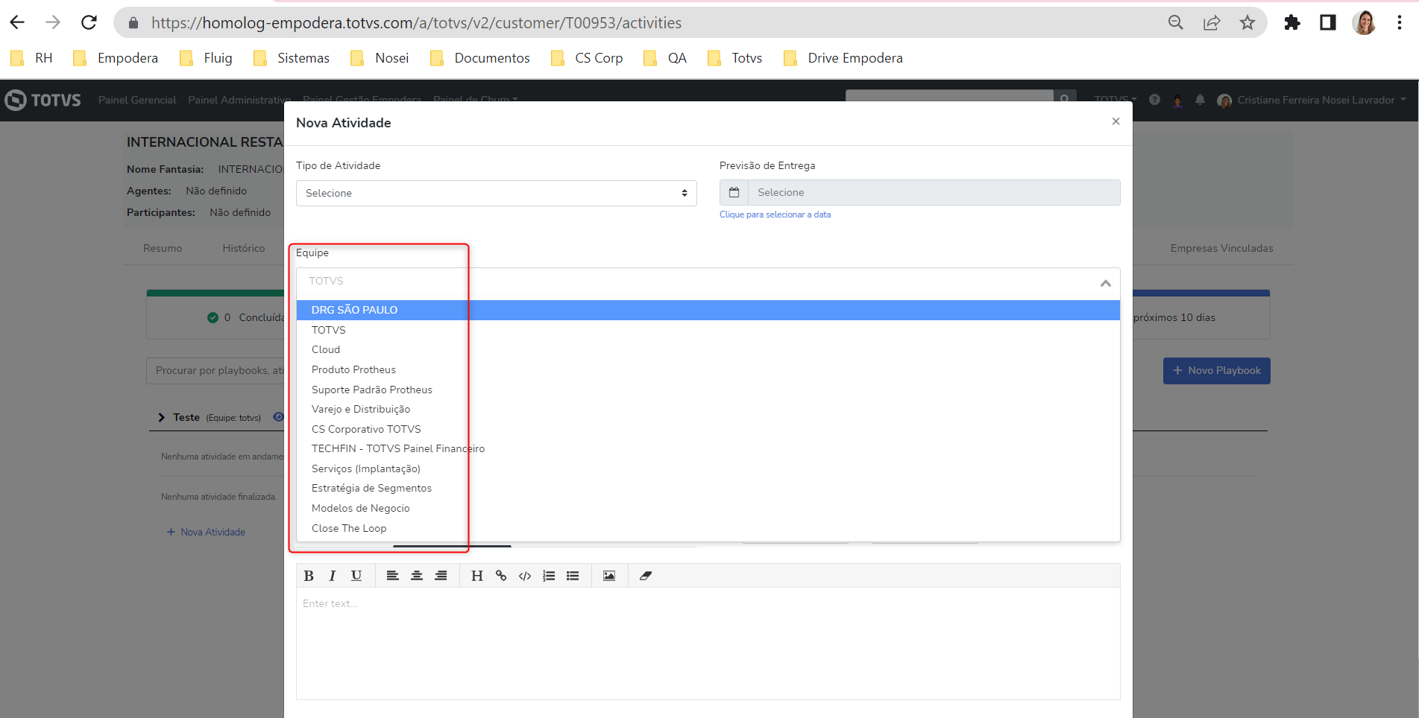Choose the TOTVS option in the Equipe list

[708, 330]
